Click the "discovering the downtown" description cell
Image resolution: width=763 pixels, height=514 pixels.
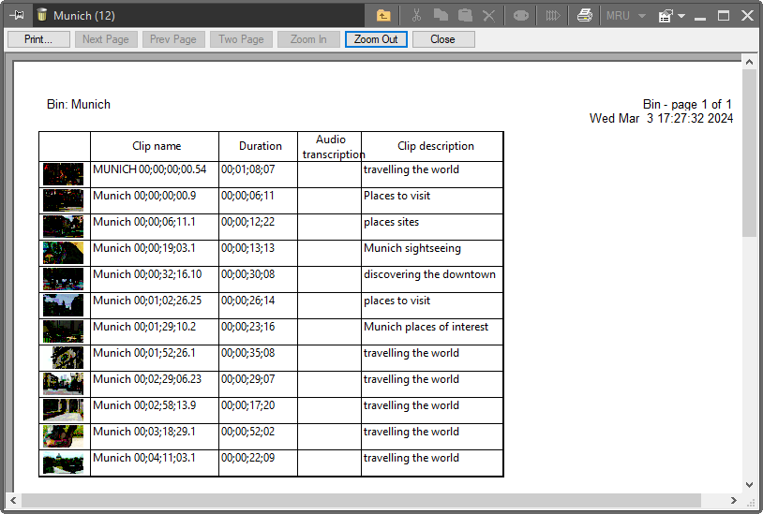[430, 274]
